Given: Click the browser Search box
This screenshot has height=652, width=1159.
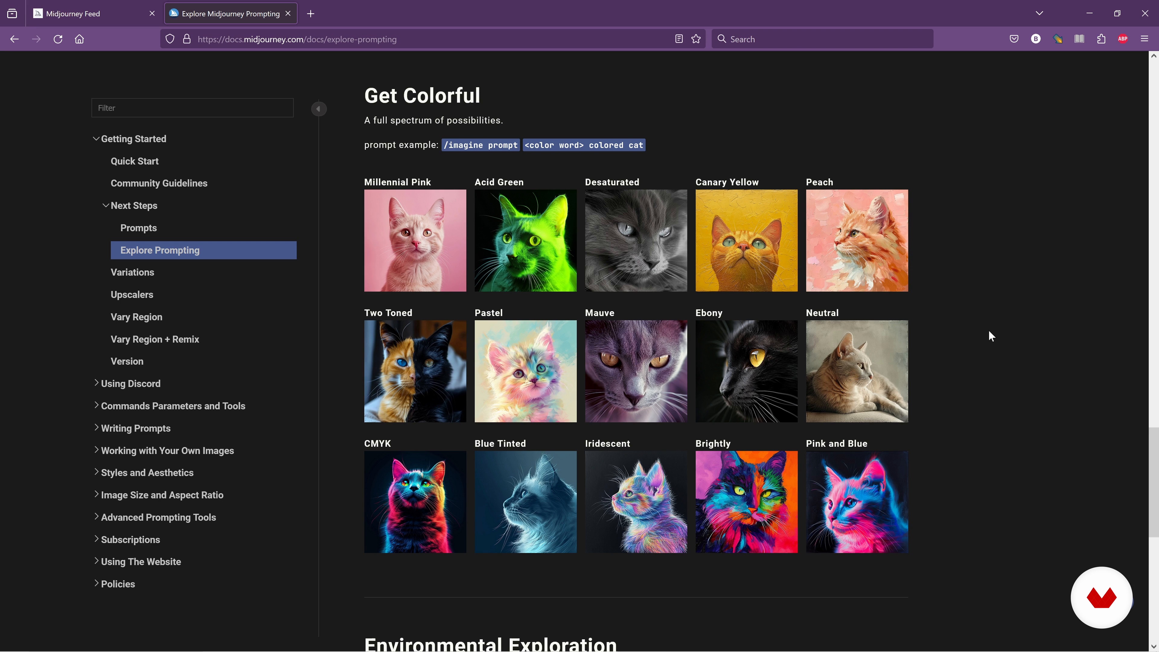Looking at the screenshot, I should (x=822, y=39).
